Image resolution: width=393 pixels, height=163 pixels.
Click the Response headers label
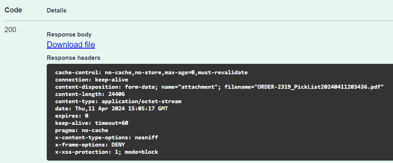tap(73, 58)
